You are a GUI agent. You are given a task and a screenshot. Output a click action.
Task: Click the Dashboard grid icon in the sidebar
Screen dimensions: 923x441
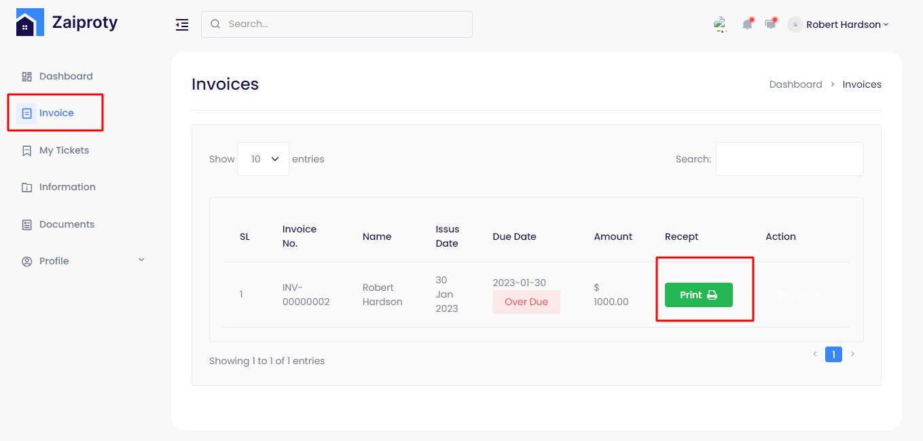click(27, 77)
